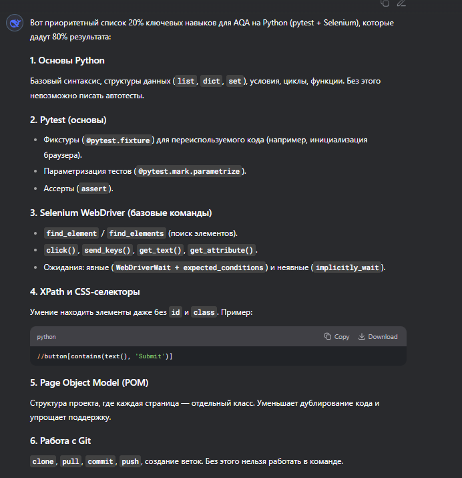The width and height of the screenshot is (462, 478).
Task: Click the clone git command chip
Action: [43, 461]
